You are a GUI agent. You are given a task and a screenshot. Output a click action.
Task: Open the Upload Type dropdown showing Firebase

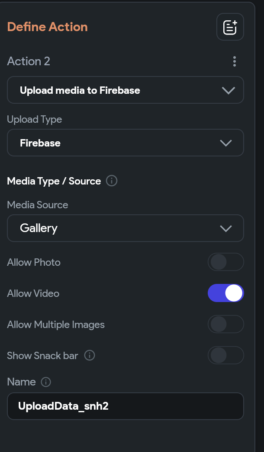coord(126,143)
